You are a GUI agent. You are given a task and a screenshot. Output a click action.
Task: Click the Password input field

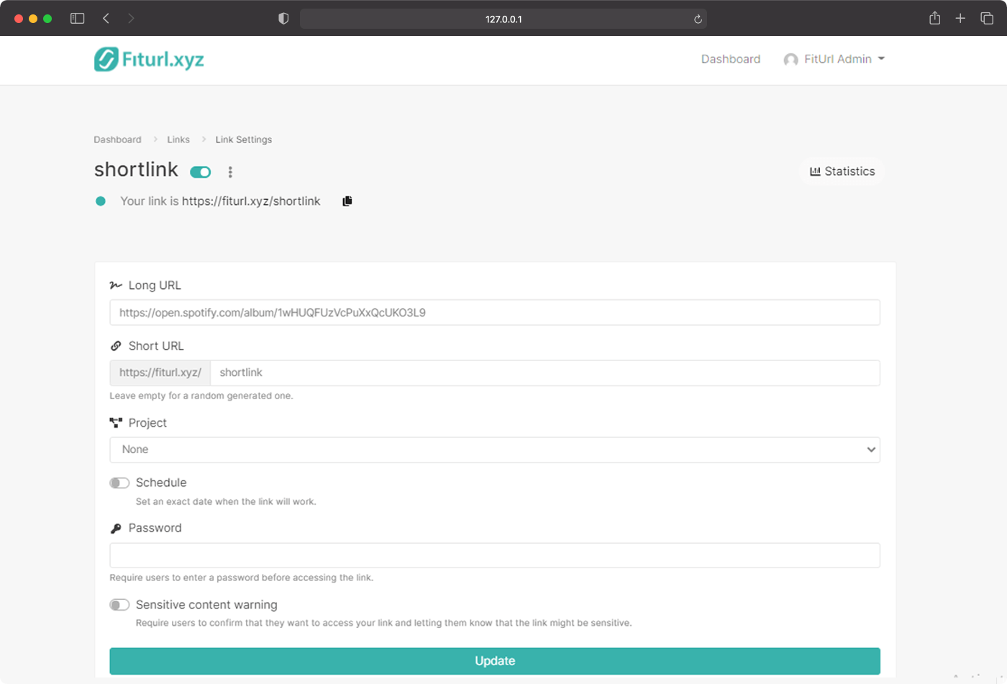pyautogui.click(x=495, y=555)
